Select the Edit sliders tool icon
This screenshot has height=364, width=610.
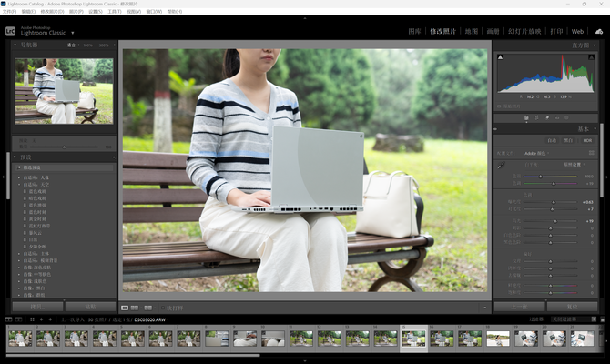526,117
